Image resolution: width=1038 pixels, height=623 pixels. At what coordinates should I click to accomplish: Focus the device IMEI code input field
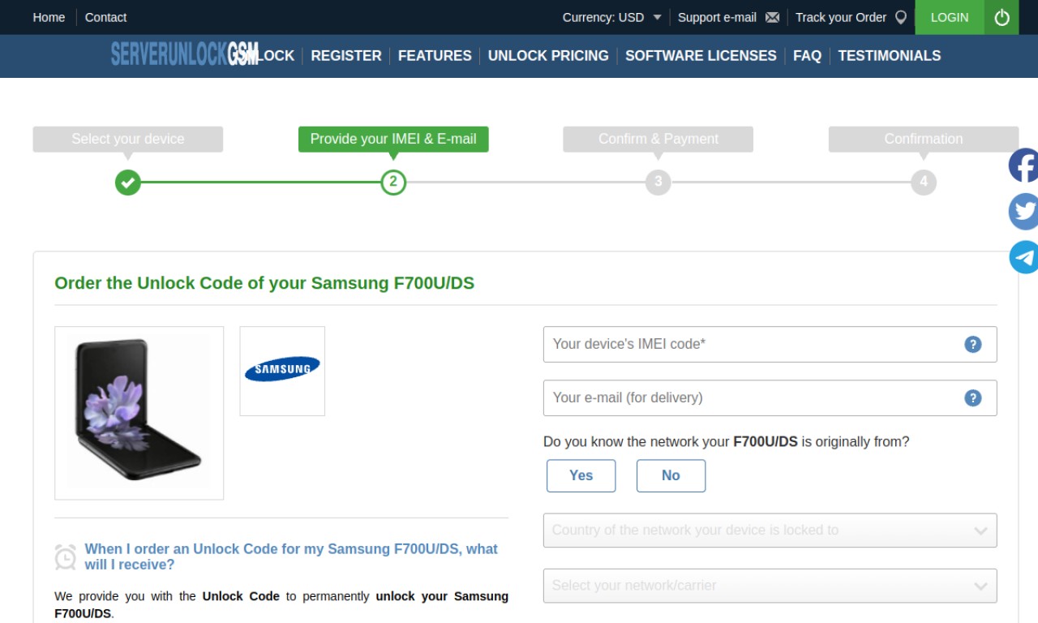click(770, 344)
